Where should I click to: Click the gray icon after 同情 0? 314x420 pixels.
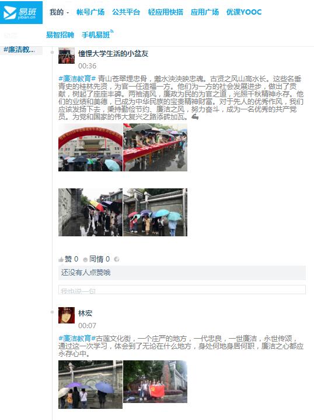(117, 259)
